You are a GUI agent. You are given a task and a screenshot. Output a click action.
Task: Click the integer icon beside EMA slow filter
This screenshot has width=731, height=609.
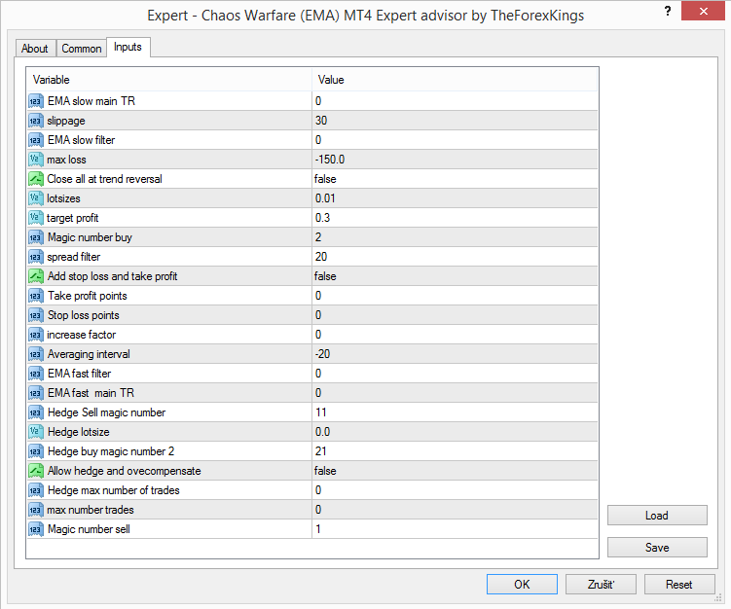(x=36, y=140)
